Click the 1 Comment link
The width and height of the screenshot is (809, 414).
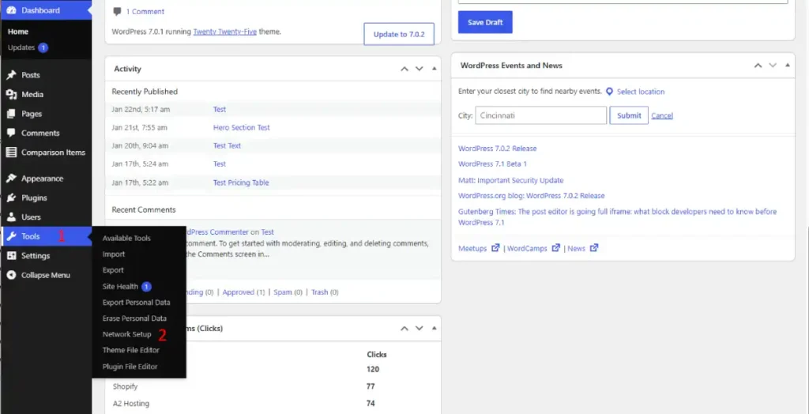click(x=145, y=11)
